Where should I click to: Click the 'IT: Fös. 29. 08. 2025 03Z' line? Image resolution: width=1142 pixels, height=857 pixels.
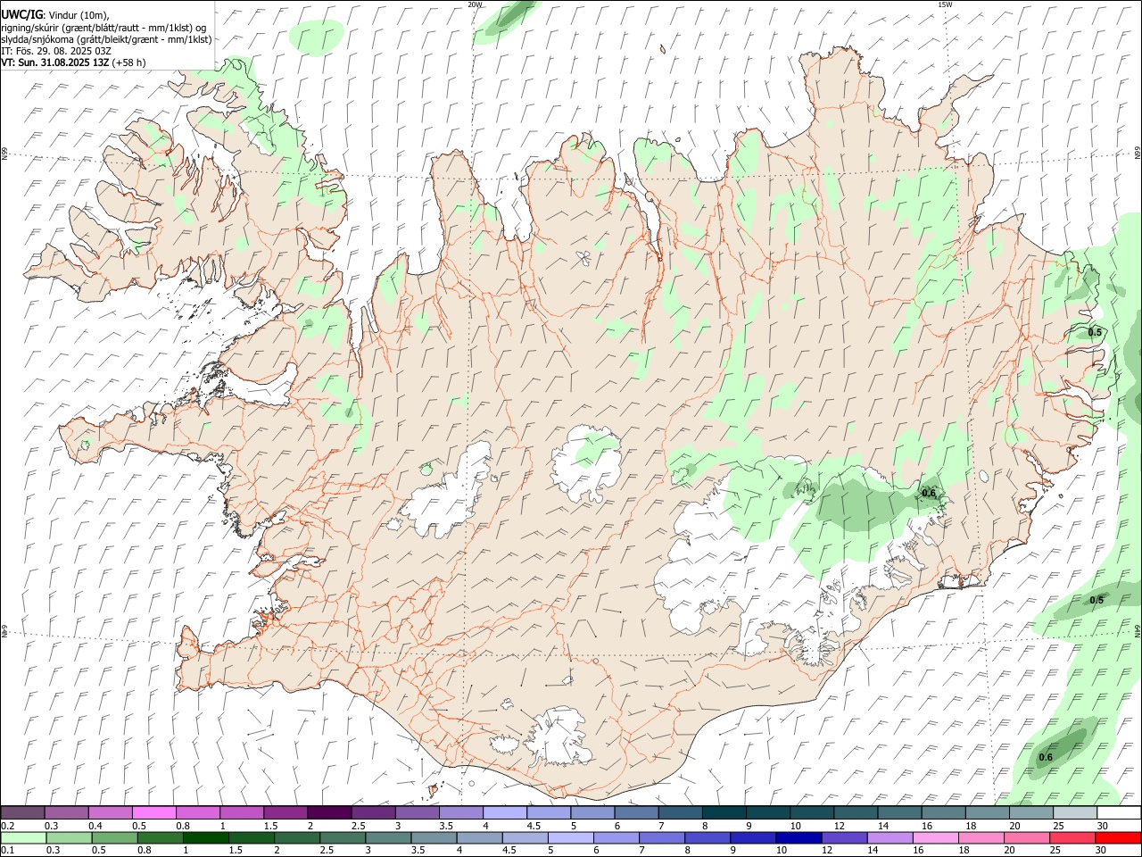tap(56, 51)
